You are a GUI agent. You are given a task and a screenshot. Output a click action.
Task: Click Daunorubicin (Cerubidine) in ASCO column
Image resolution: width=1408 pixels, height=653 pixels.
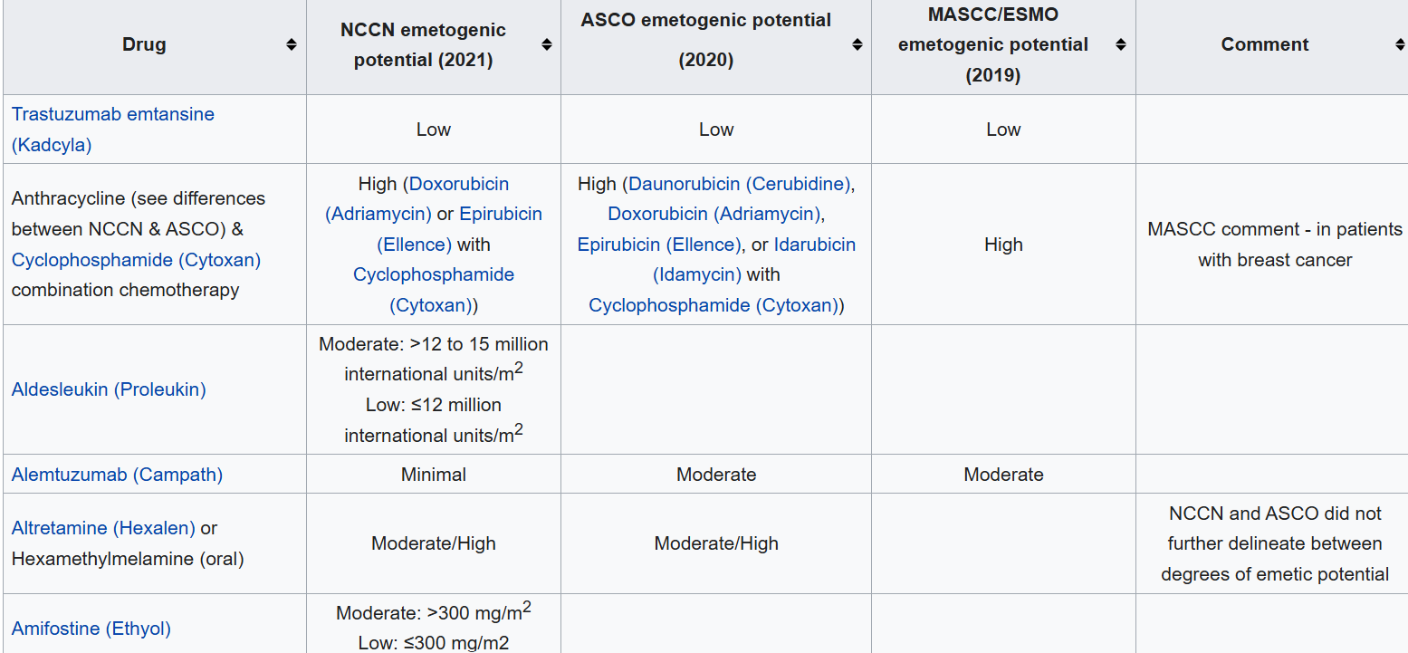[739, 184]
